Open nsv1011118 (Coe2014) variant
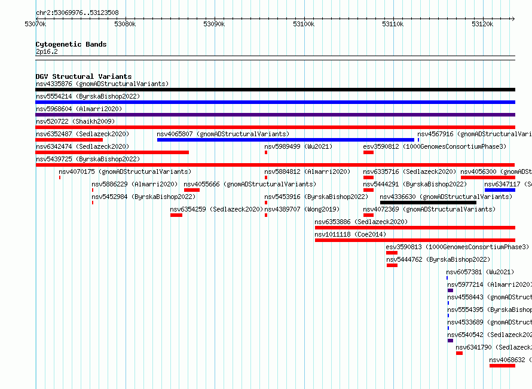 (350, 234)
